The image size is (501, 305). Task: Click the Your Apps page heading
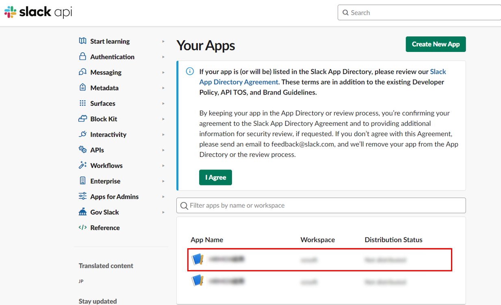[206, 45]
